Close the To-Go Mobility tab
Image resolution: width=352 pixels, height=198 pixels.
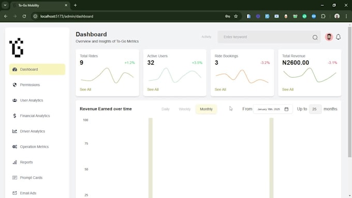[x=66, y=5]
